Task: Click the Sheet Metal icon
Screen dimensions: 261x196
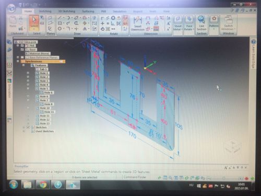Action: click(178, 23)
